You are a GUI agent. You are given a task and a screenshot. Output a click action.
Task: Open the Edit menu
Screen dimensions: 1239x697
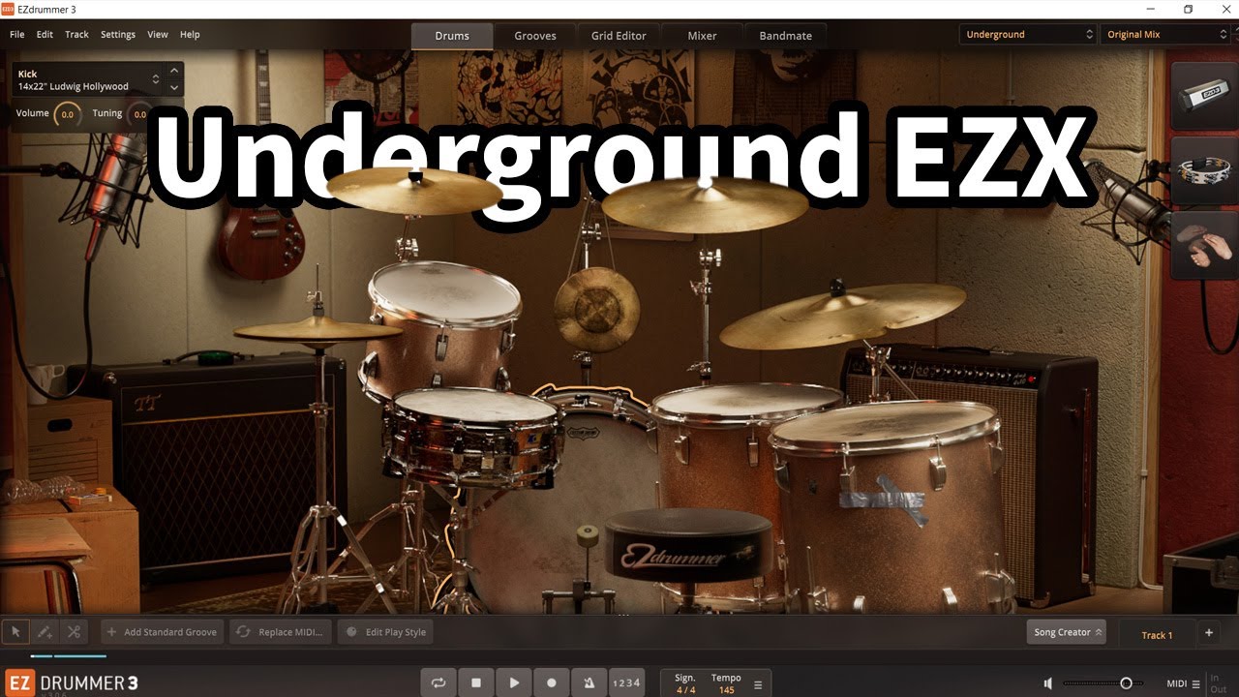tap(45, 34)
